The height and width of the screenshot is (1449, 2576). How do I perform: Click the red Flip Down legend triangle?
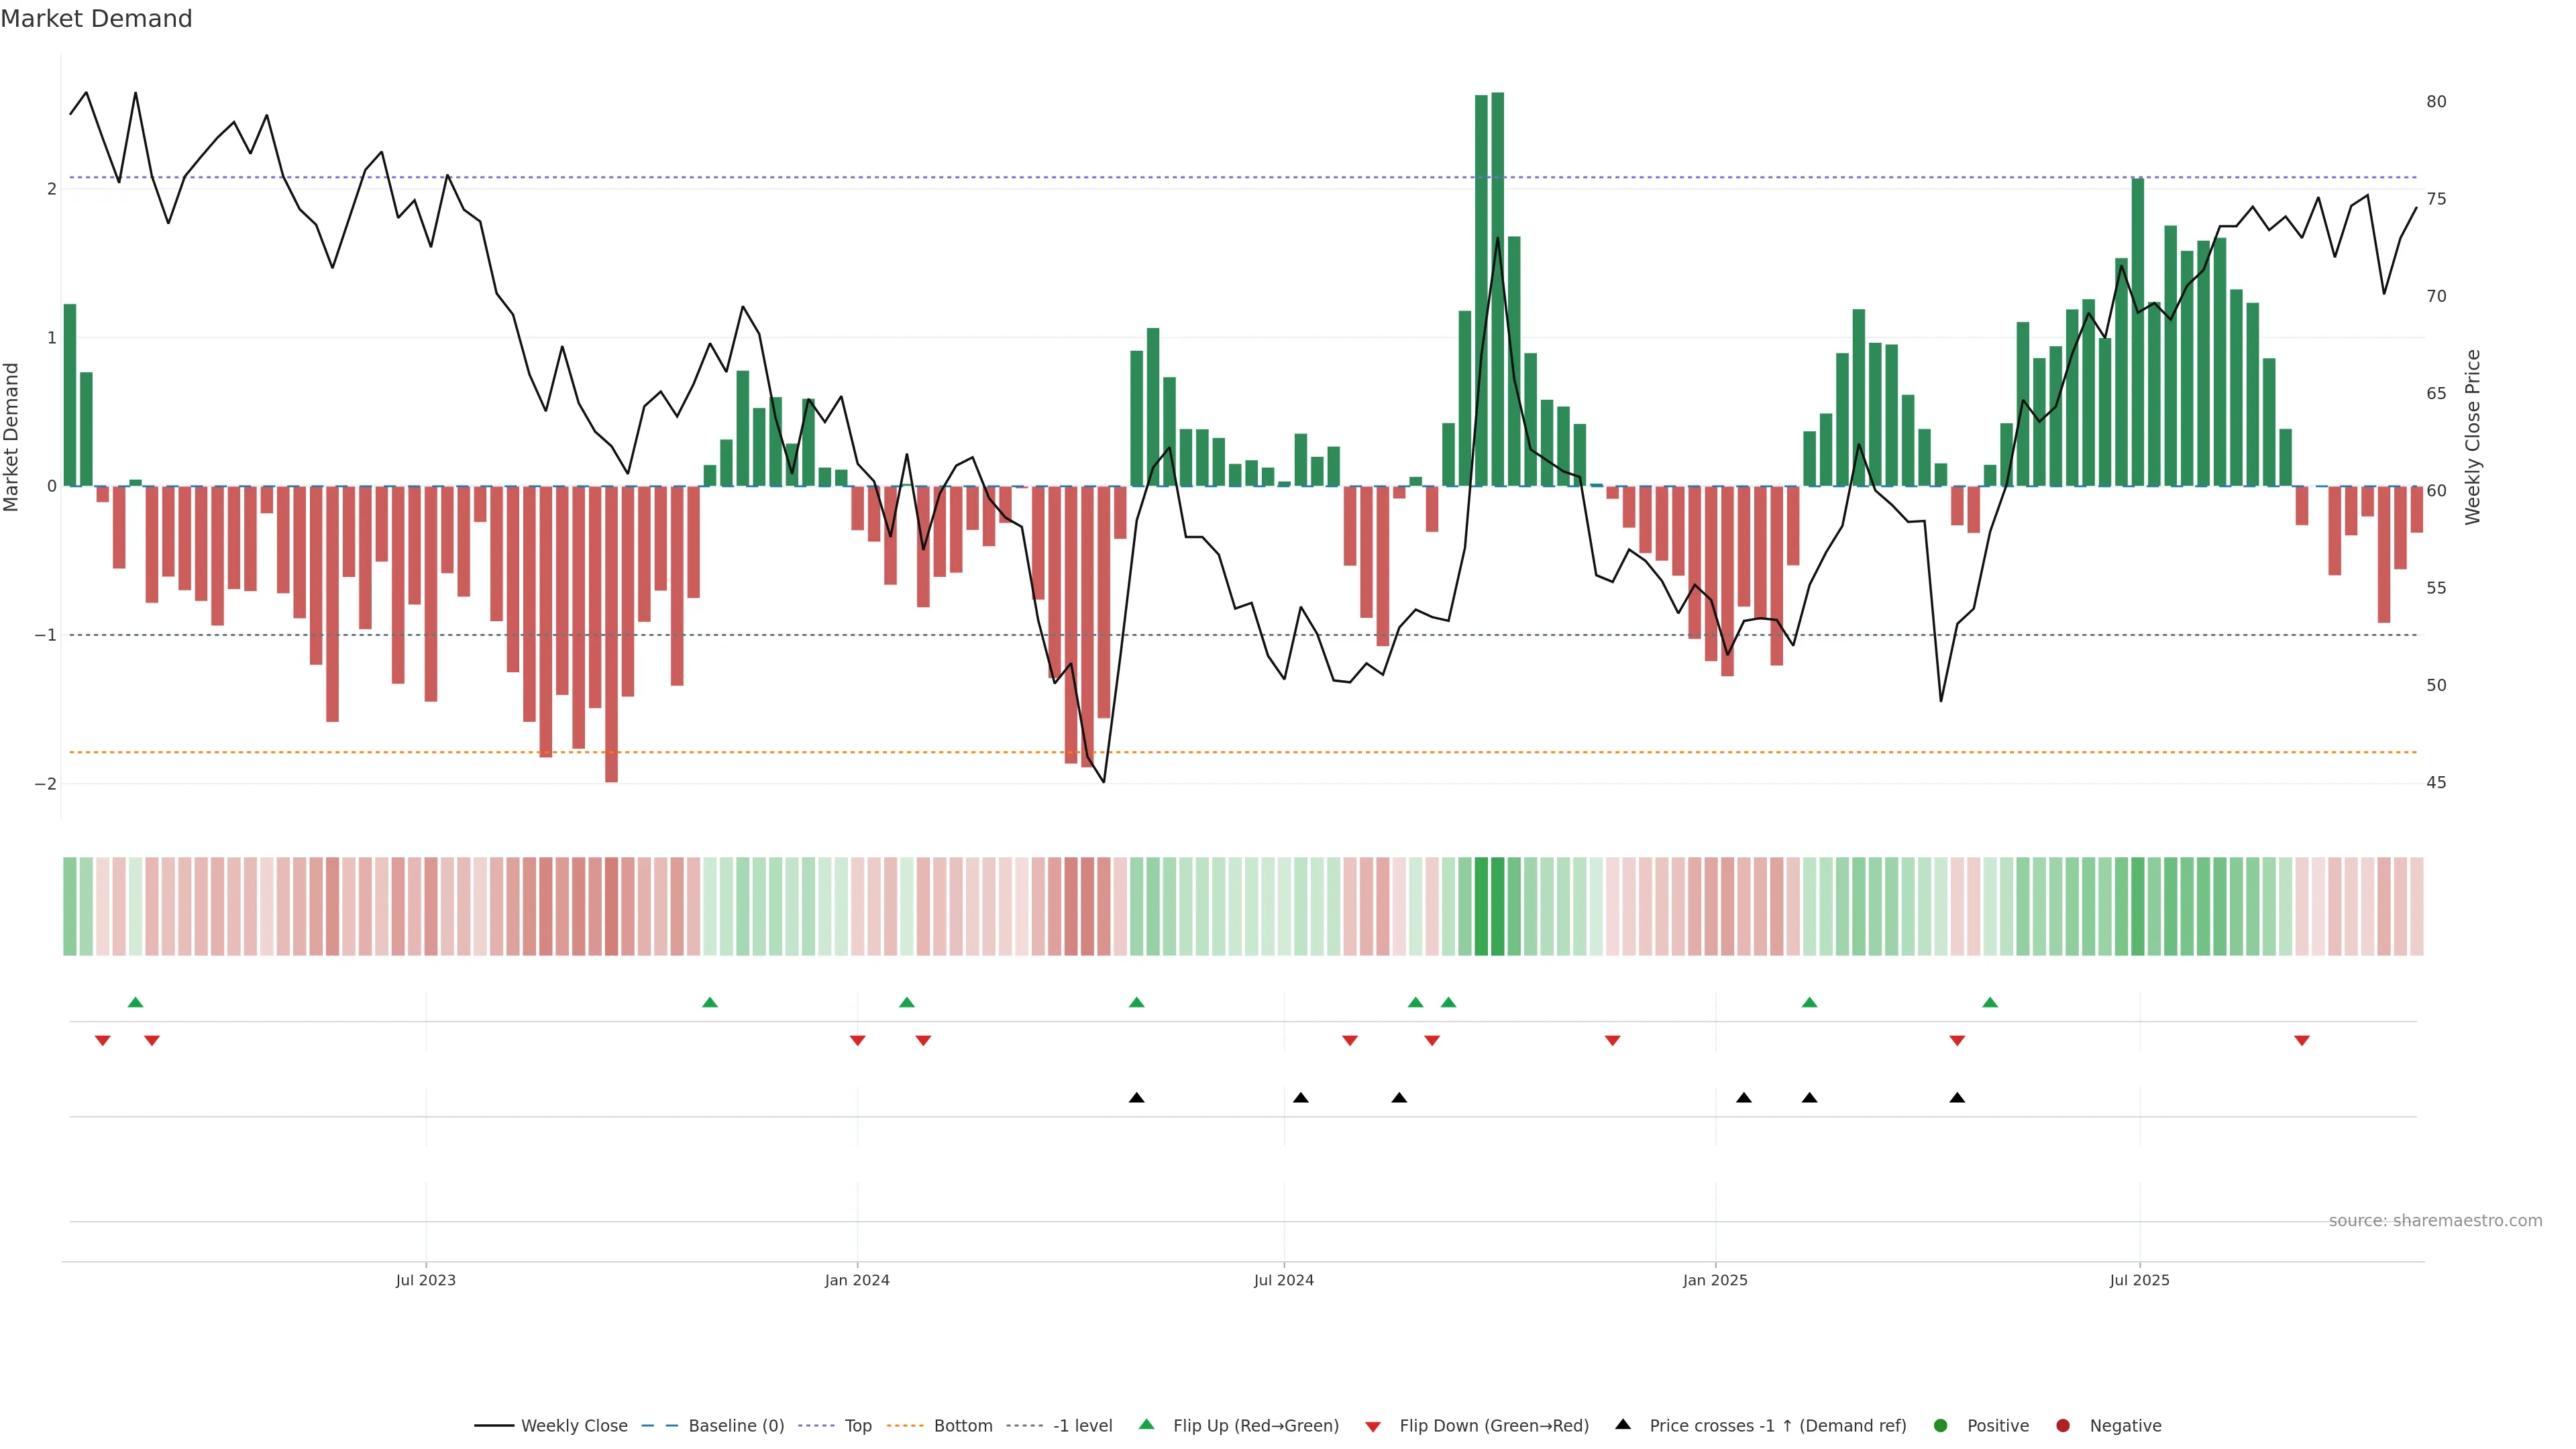1373,1427
